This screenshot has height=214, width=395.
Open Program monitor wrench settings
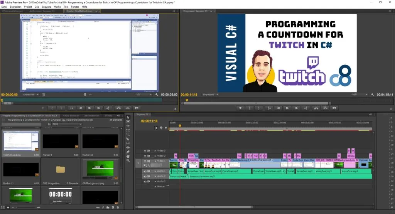click(372, 95)
